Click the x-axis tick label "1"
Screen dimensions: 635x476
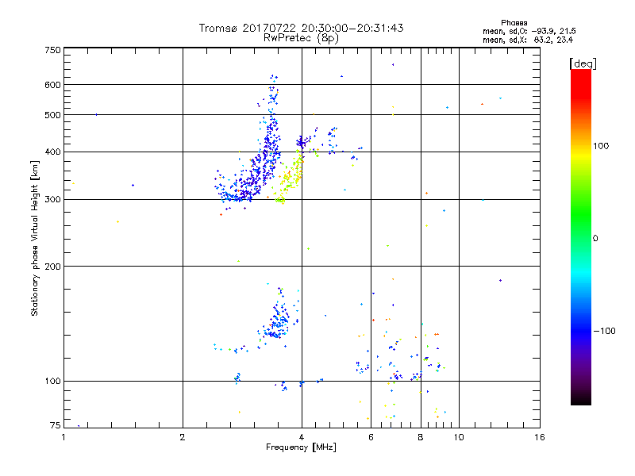tap(63, 437)
